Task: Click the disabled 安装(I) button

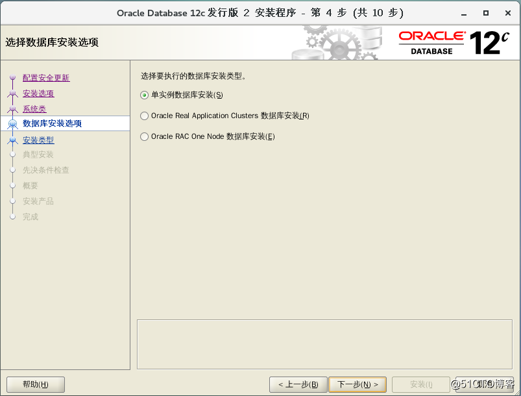Action: point(421,385)
